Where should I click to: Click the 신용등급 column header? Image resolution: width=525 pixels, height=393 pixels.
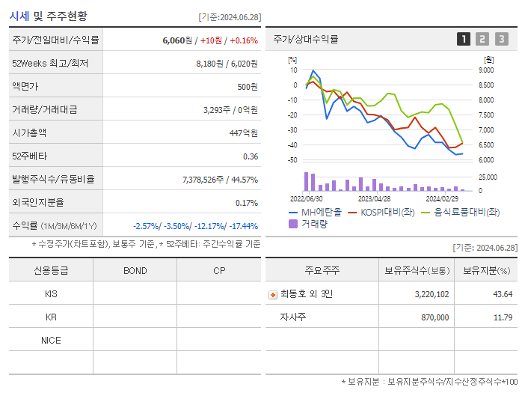(x=51, y=270)
